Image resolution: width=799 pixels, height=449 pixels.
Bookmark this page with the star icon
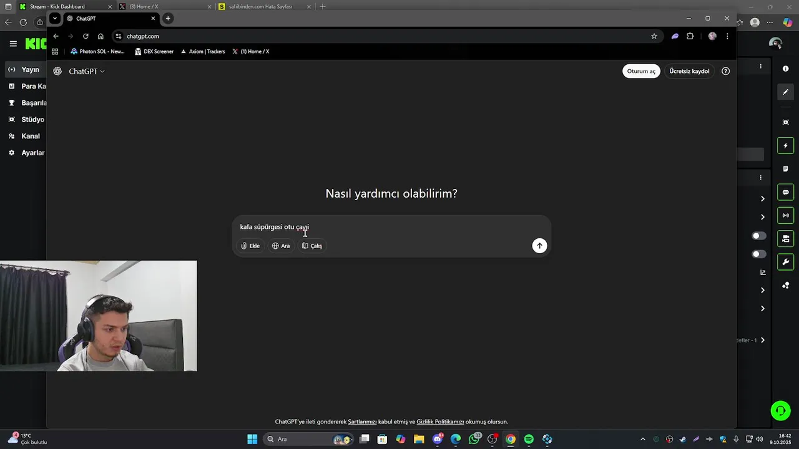[654, 36]
